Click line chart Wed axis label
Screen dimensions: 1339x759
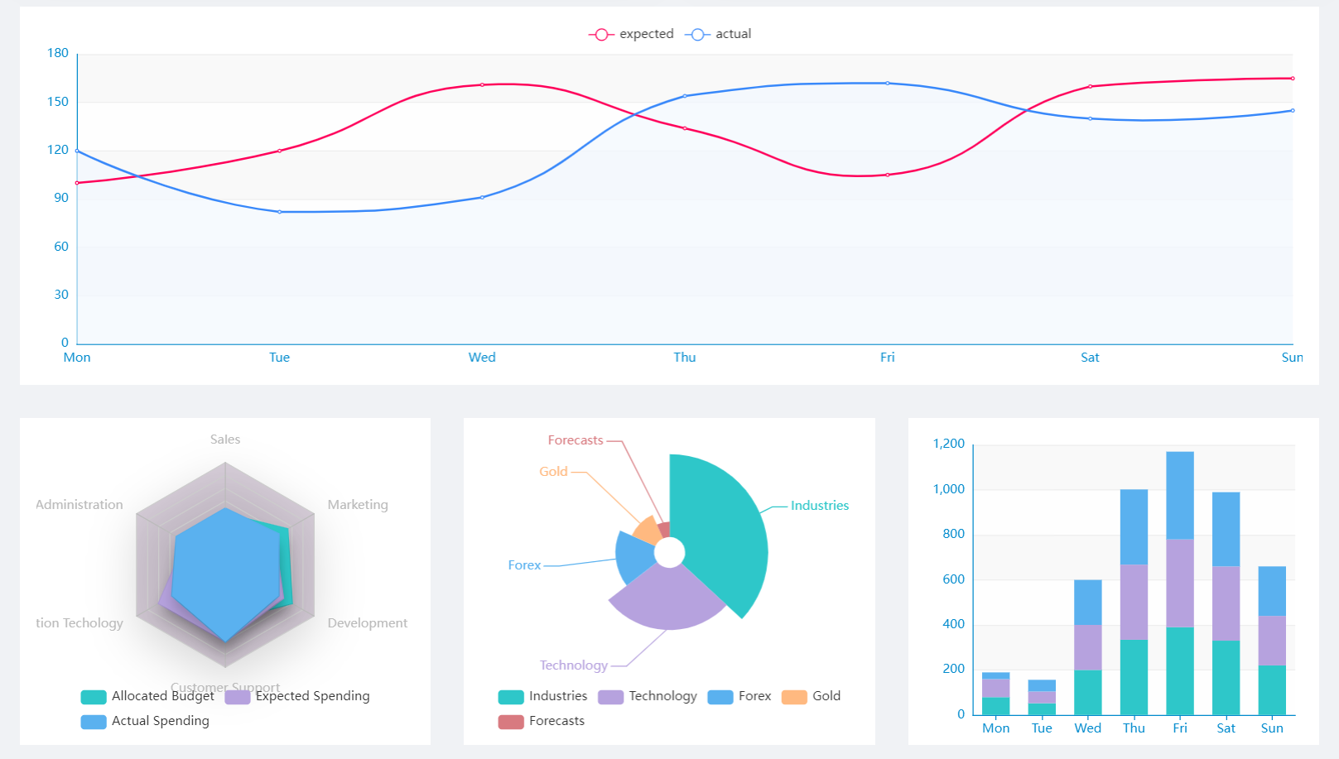(482, 358)
